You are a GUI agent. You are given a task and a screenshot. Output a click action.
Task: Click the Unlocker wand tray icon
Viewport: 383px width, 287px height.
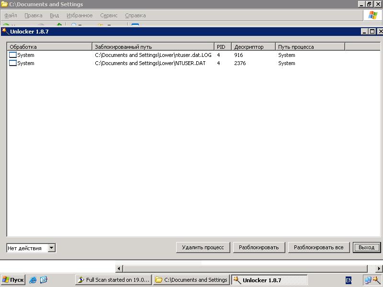(x=376, y=280)
